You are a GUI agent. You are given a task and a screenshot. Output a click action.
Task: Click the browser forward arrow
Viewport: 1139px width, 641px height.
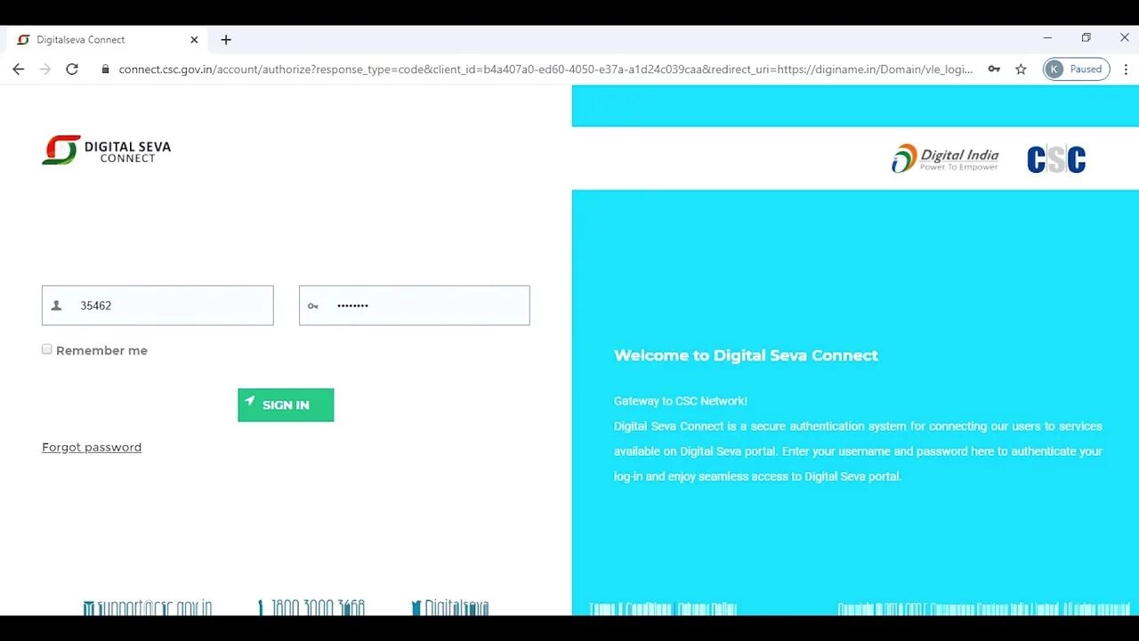pyautogui.click(x=45, y=69)
